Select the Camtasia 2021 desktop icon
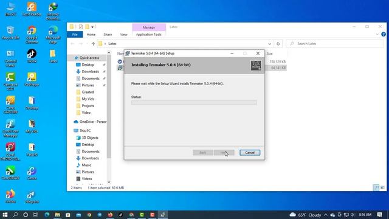389x219 pixels. (10, 82)
